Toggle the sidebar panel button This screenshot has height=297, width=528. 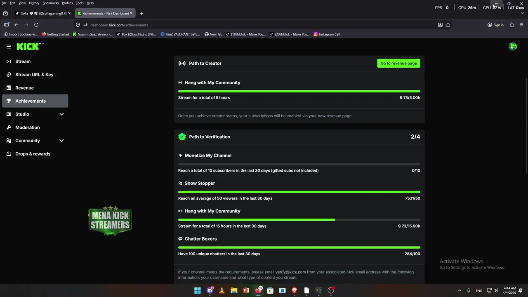tap(7, 25)
